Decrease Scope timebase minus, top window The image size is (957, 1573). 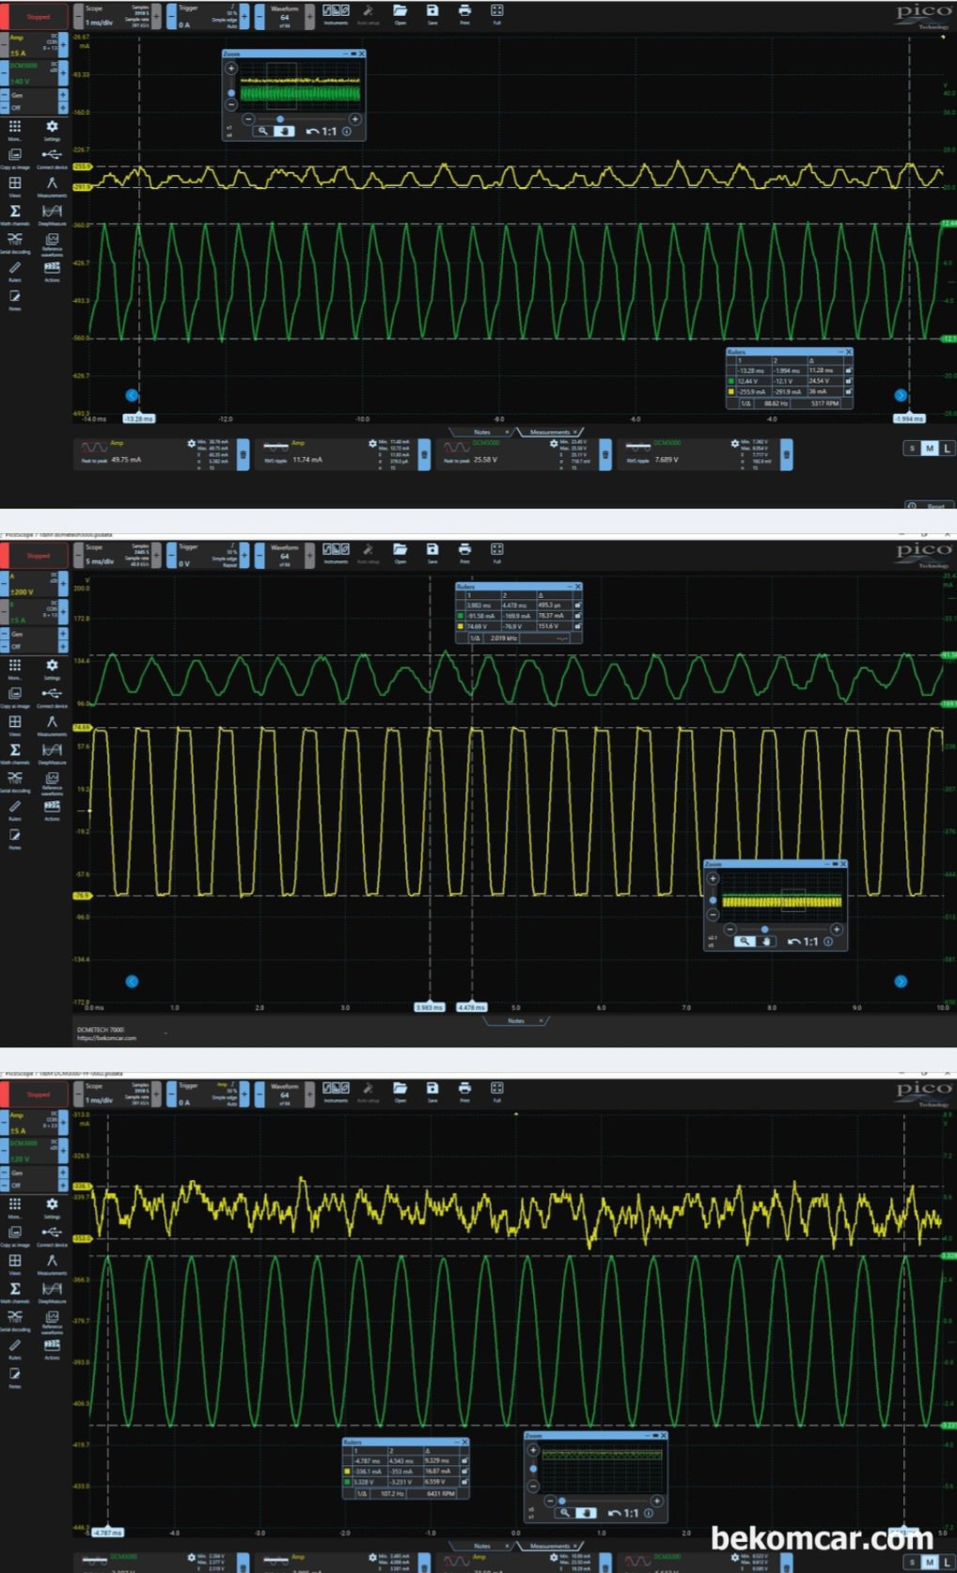(77, 16)
